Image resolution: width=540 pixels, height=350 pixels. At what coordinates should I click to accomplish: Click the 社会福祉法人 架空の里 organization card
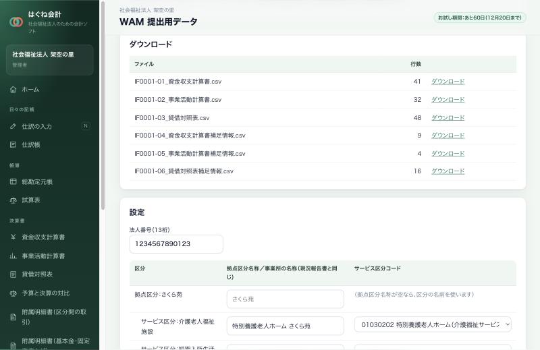point(49,59)
